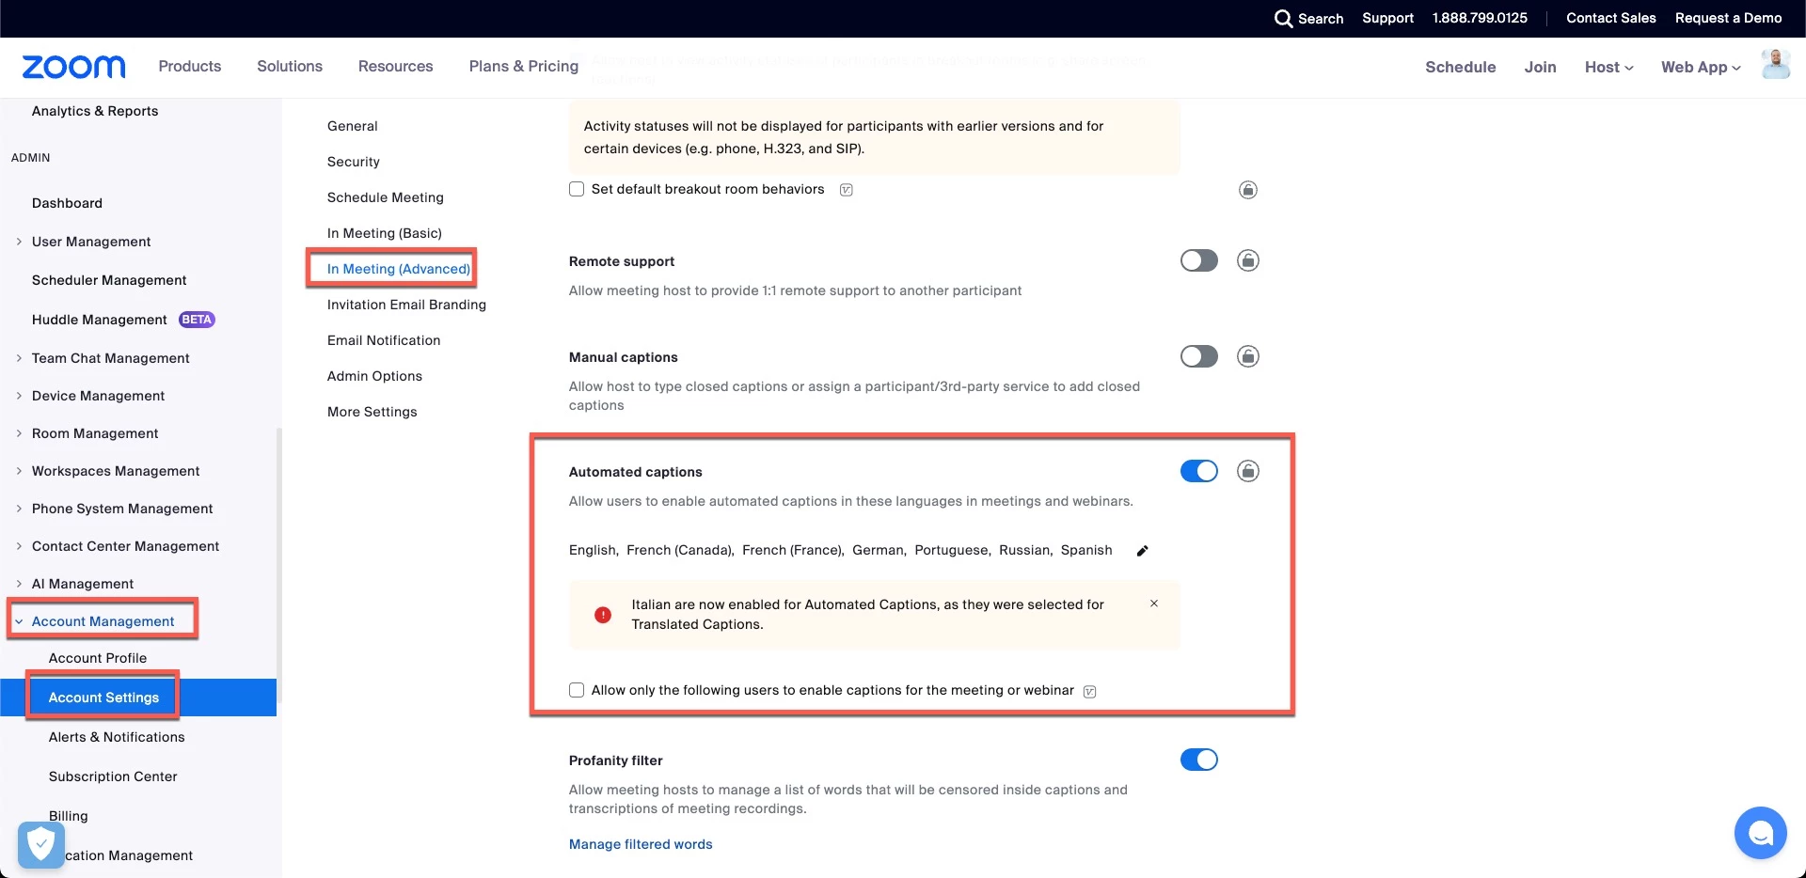The height and width of the screenshot is (878, 1806).
Task: Toggle Remote support switch
Action: 1199,260
